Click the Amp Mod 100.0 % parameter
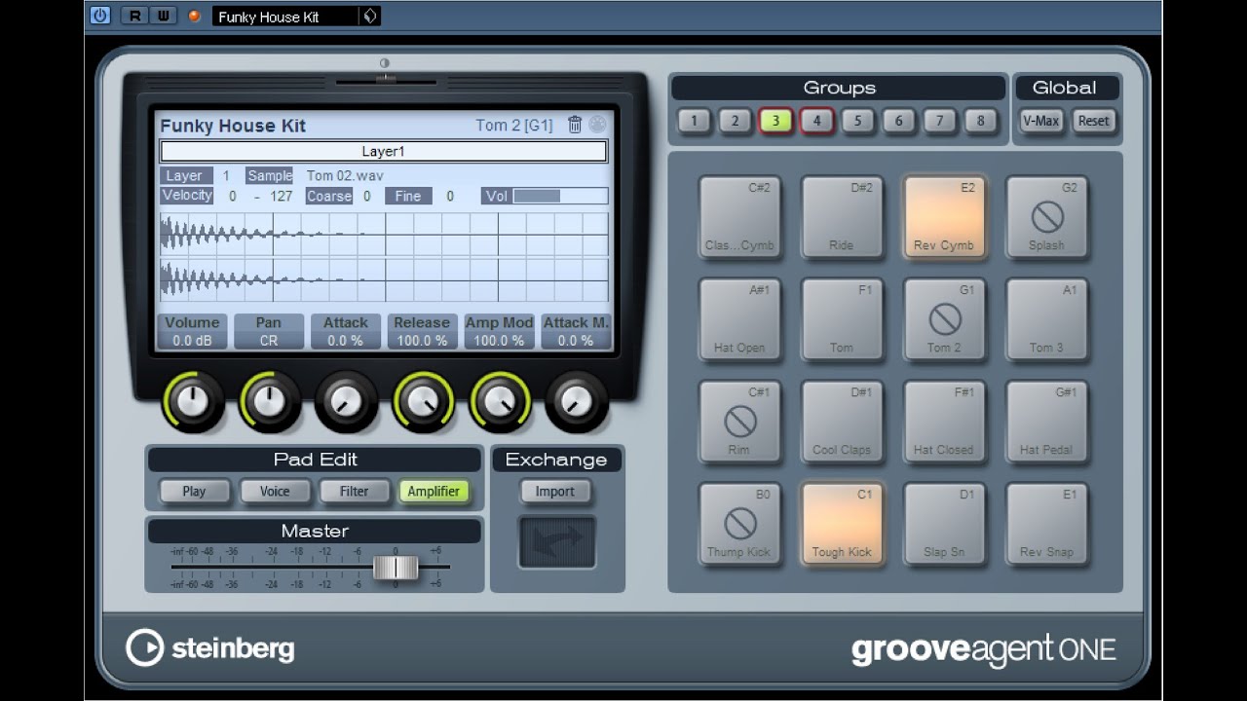The image size is (1247, 701). (499, 331)
